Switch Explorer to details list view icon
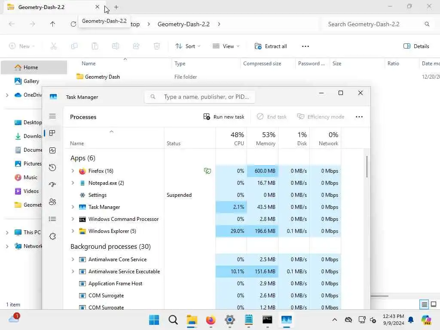The width and height of the screenshot is (440, 330). pyautogui.click(x=424, y=304)
